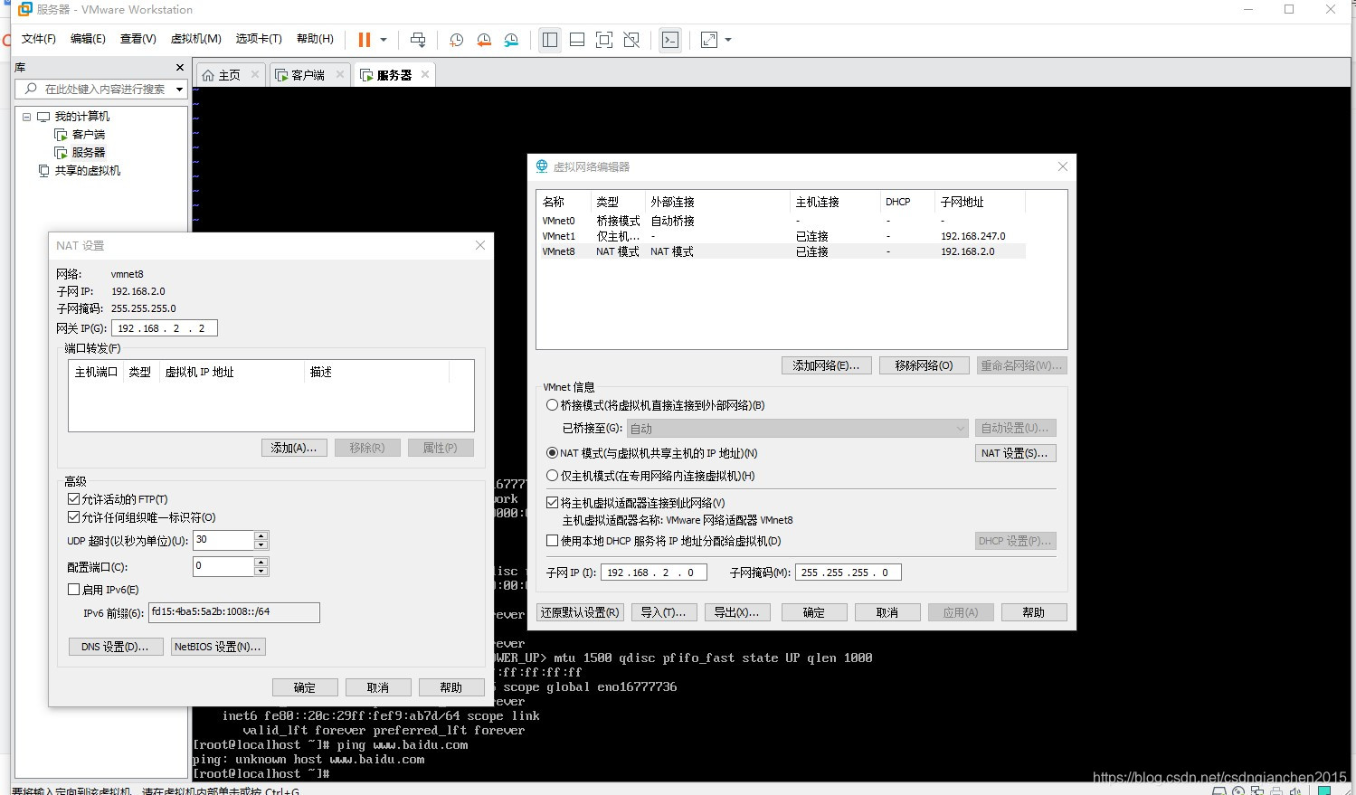Open the snapshot manager toolbar icon
The image size is (1356, 795).
512,40
